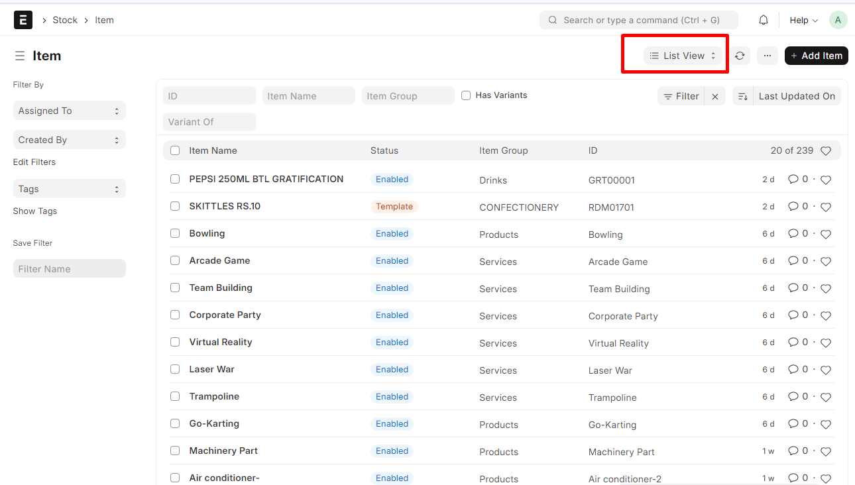Toggle the sidebar hamburger icon
This screenshot has width=855, height=485.
20,56
